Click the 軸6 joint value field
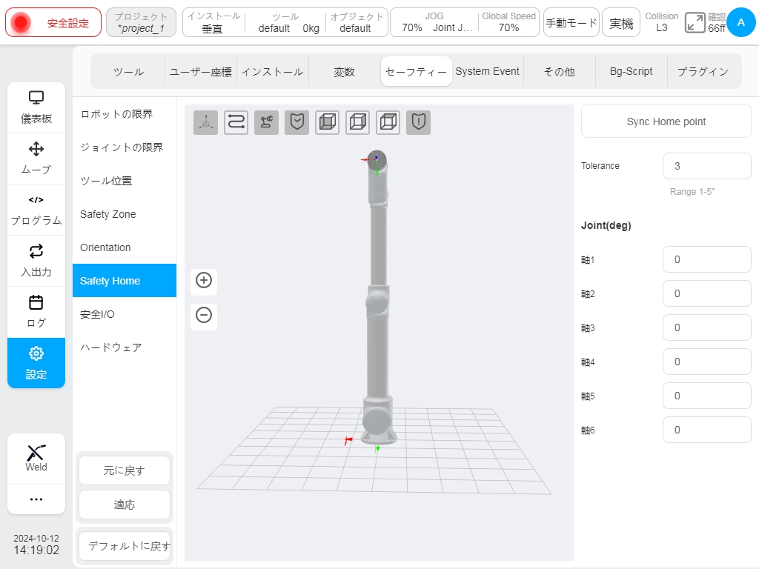The image size is (759, 569). point(706,430)
